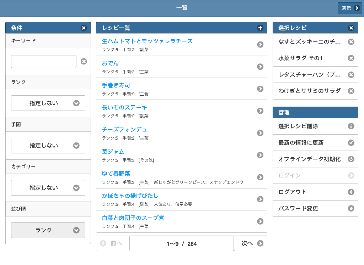This screenshot has height=265, width=364.
Task: Select パスワード変更 menu item
Action: [316, 209]
